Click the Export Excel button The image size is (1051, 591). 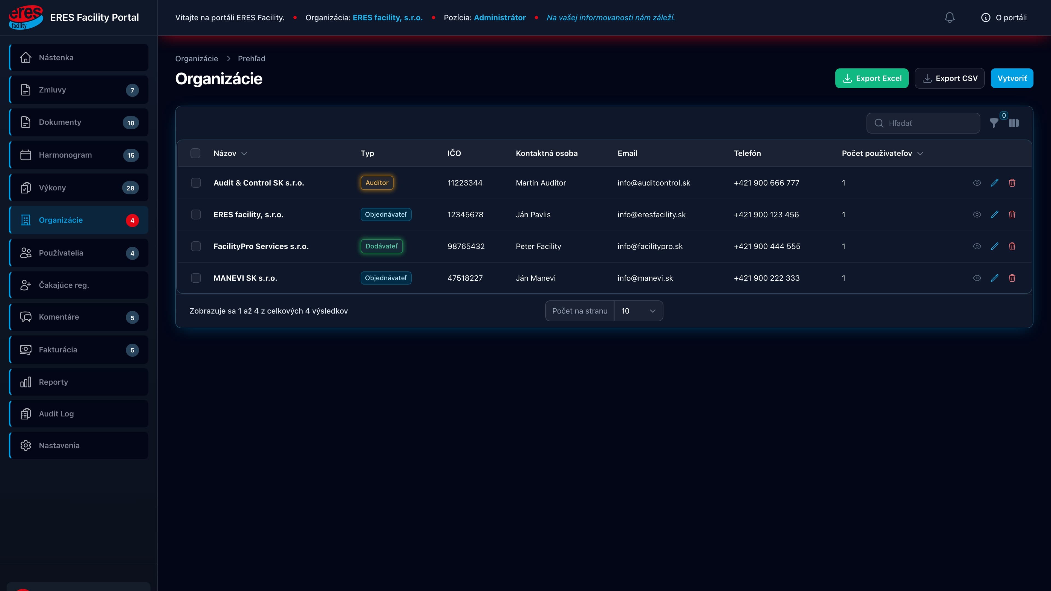871,78
